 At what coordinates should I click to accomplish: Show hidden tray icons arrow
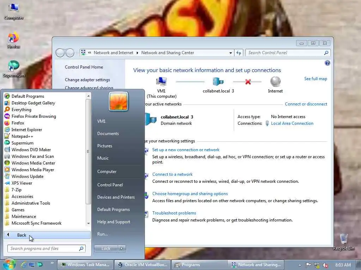tap(300, 265)
